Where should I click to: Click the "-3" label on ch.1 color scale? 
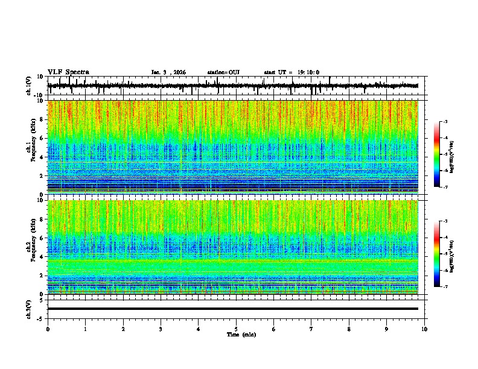tap(445, 121)
